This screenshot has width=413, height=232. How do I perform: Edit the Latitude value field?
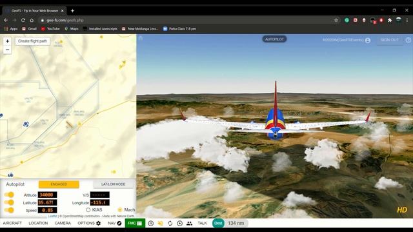pyautogui.click(x=47, y=202)
